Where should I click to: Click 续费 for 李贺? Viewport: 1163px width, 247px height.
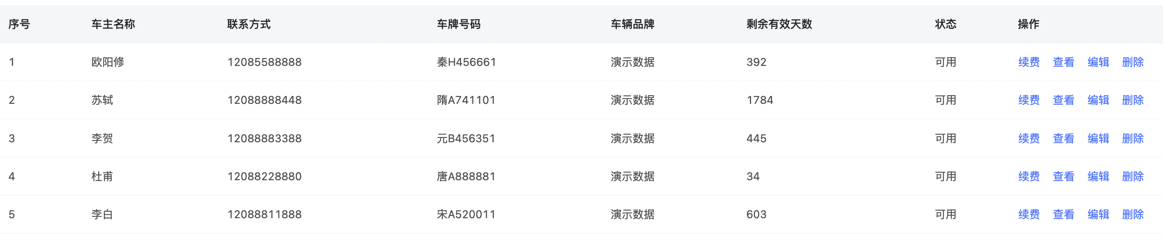click(1029, 139)
